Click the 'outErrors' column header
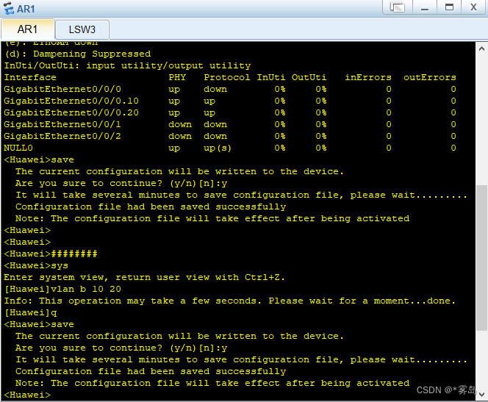 tap(429, 77)
